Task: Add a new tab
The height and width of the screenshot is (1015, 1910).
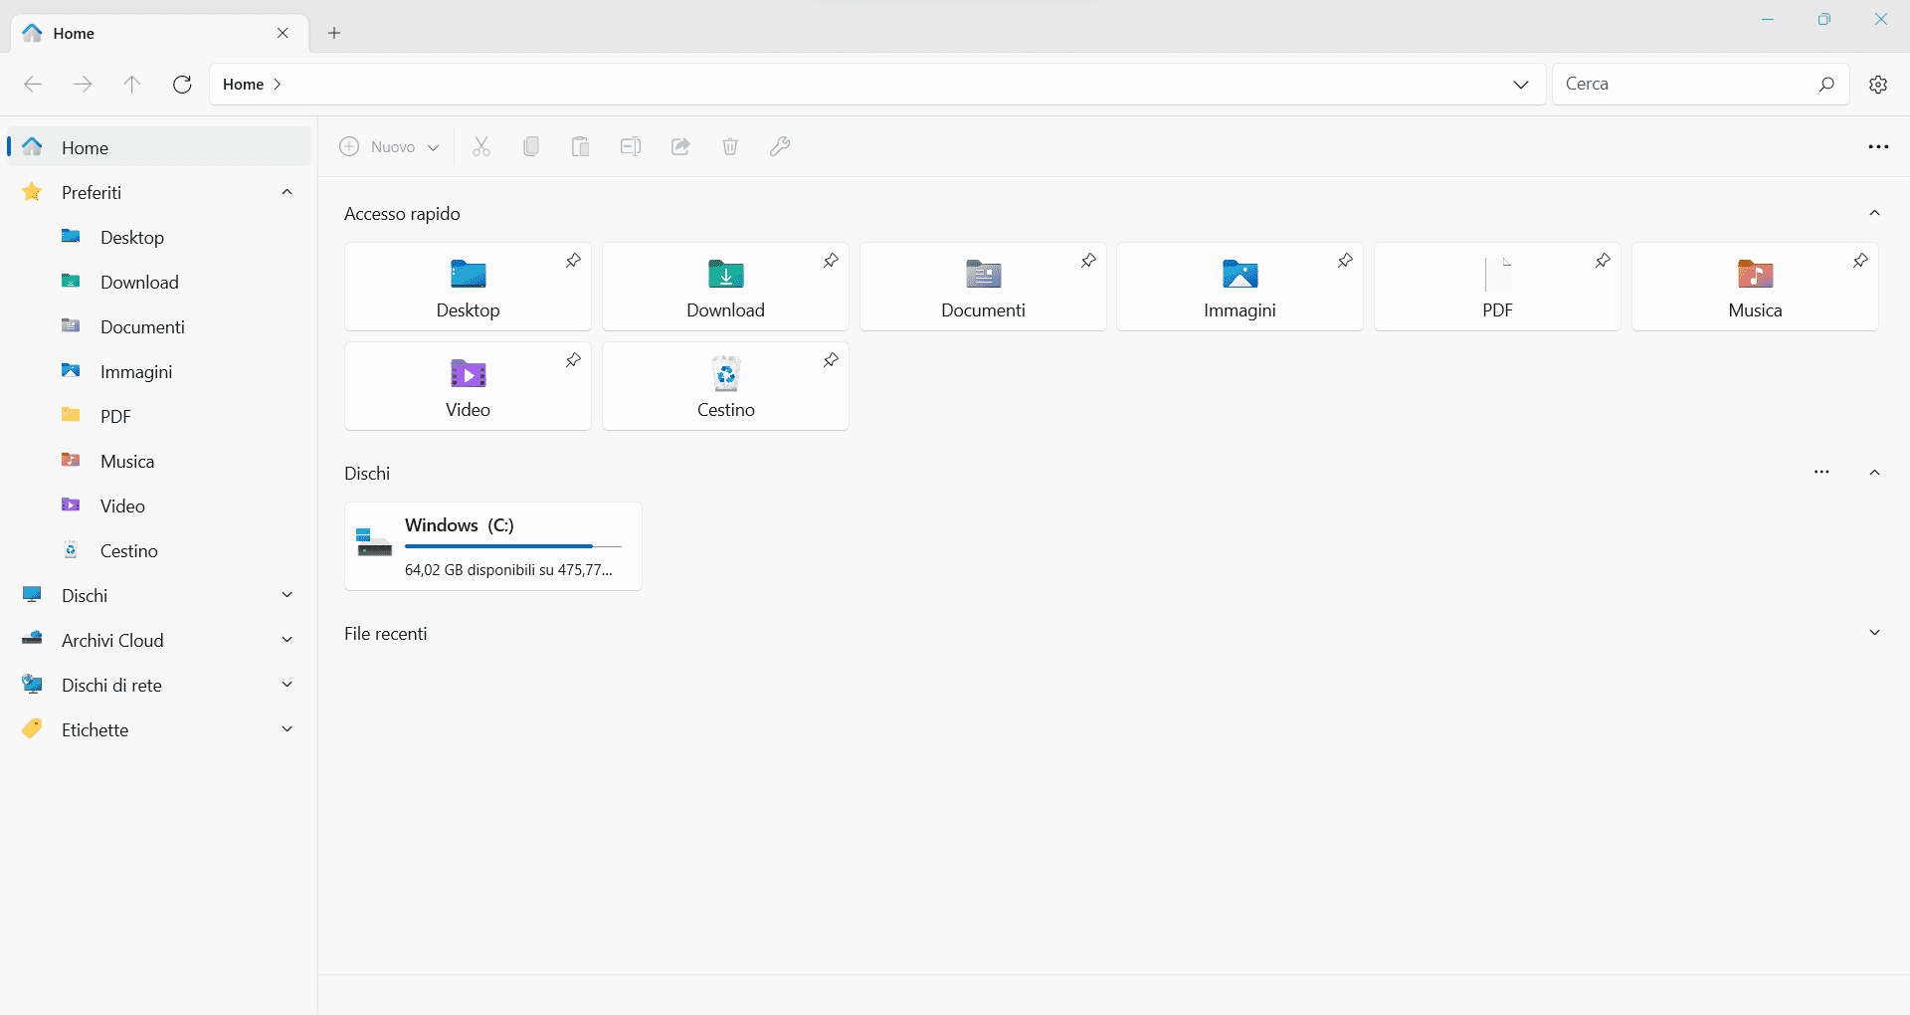Action: pyautogui.click(x=334, y=33)
